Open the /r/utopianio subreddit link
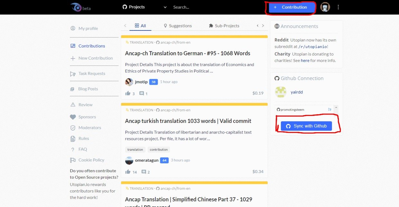399x207 pixels. point(312,47)
